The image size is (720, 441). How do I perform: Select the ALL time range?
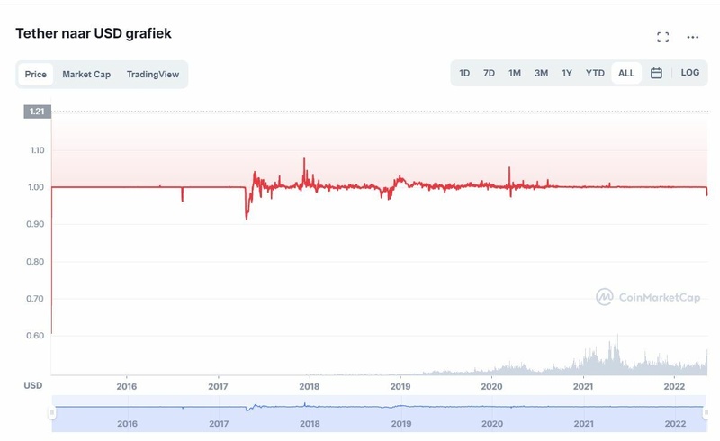[x=626, y=73]
